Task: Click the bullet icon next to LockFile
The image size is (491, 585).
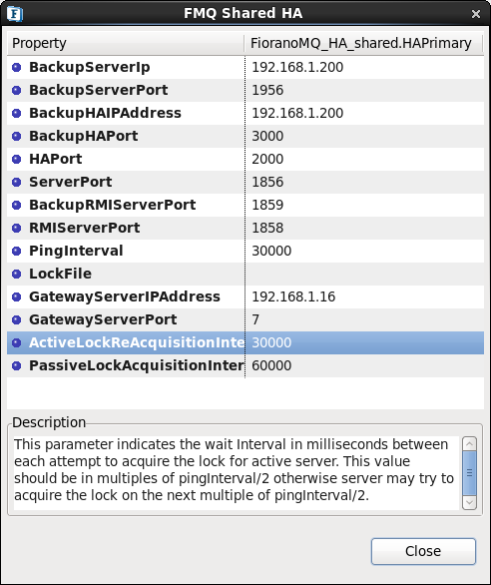Action: click(x=16, y=274)
